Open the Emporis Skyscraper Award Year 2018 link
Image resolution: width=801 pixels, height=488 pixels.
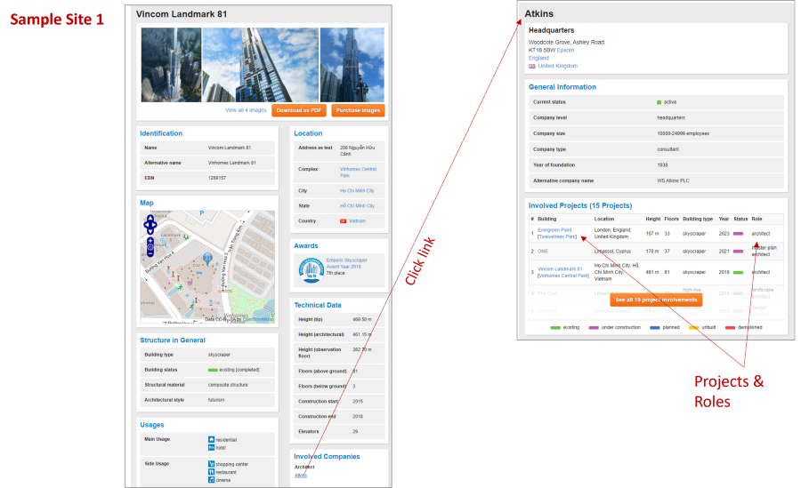347,263
